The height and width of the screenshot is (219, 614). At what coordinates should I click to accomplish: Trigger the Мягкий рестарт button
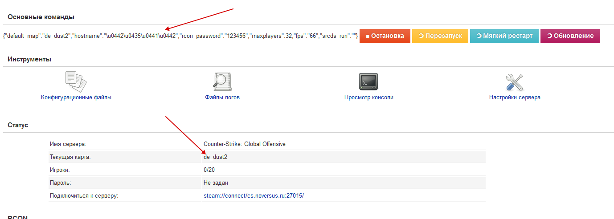tap(504, 36)
